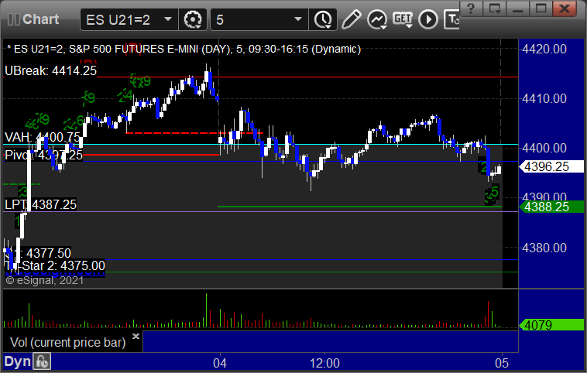Maximize the chart window
The image size is (587, 373).
[541, 9]
